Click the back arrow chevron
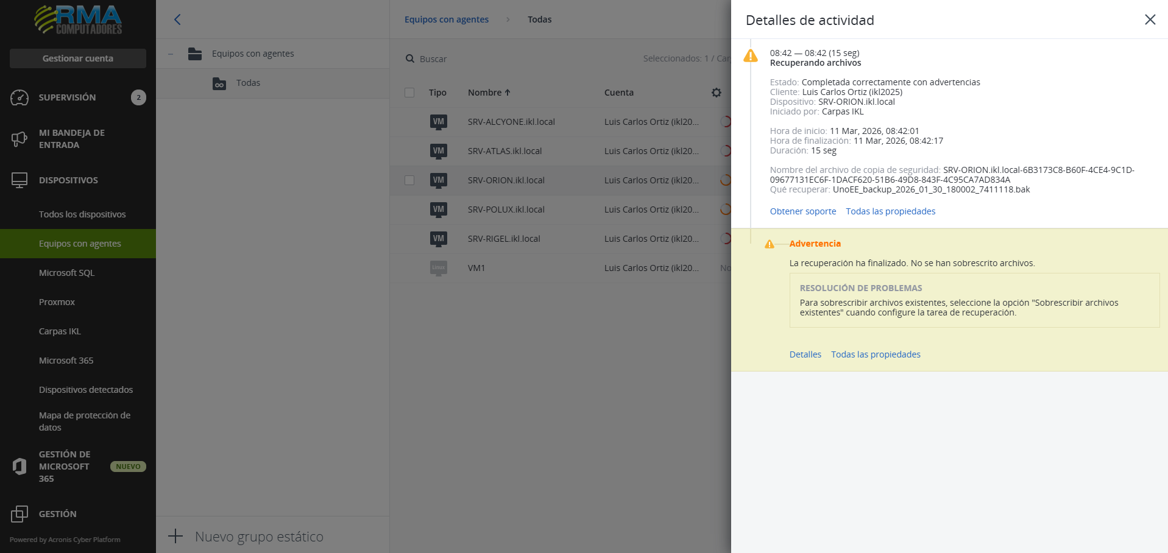 [x=177, y=19]
